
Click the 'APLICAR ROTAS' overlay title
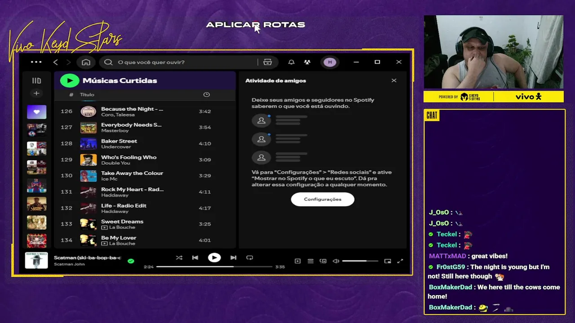(x=256, y=25)
